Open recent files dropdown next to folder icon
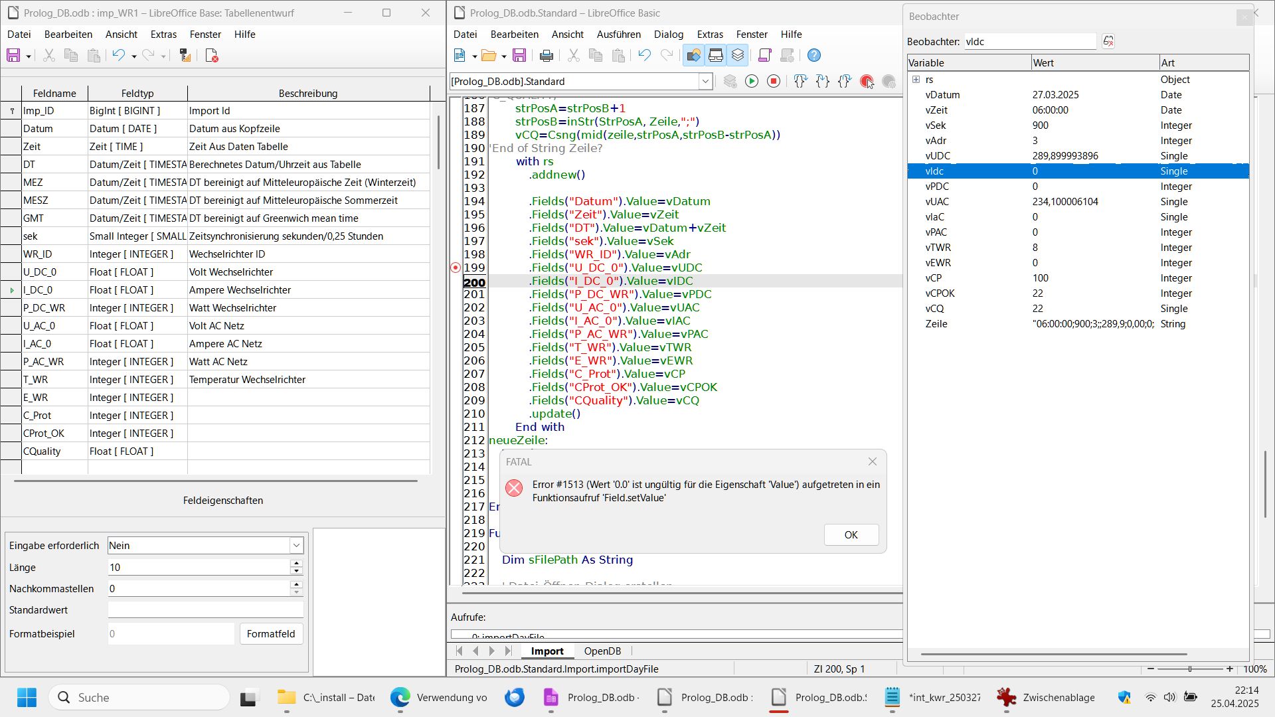 [x=503, y=56]
